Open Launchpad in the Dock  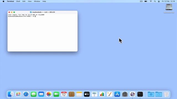pyautogui.click(x=18, y=94)
